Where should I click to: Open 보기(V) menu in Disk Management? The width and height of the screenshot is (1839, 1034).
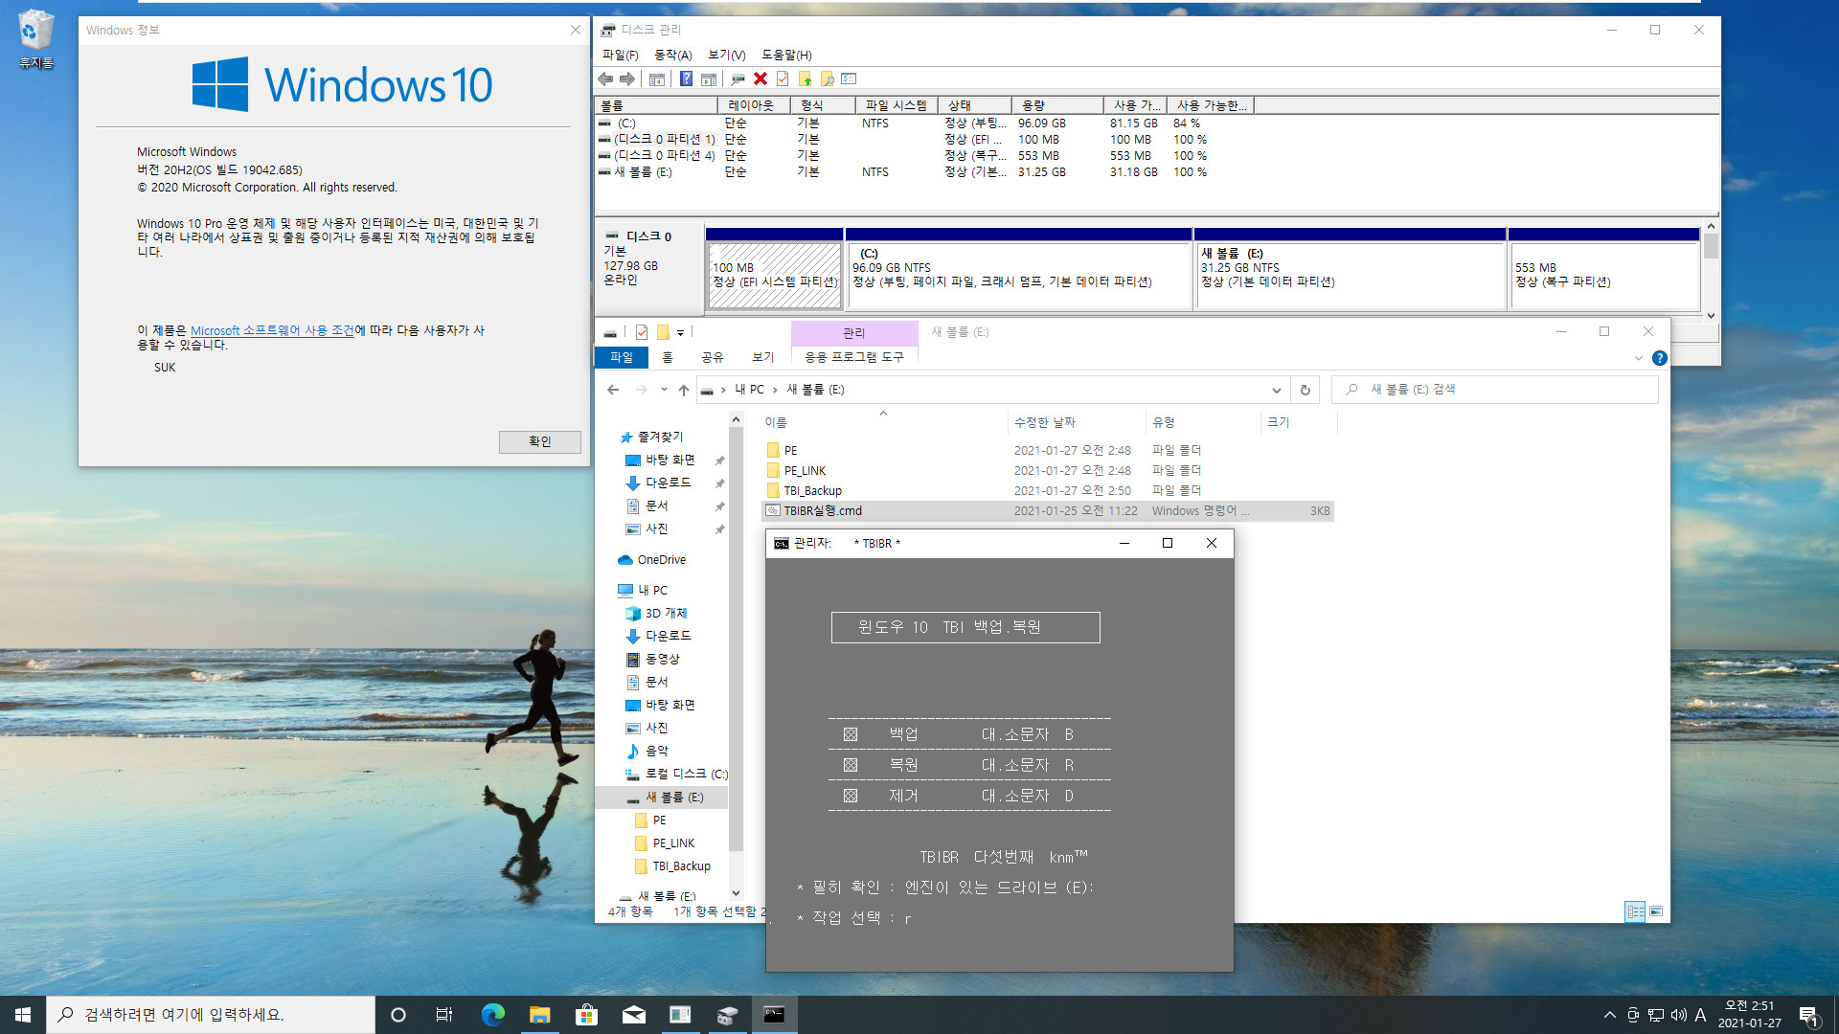click(726, 55)
